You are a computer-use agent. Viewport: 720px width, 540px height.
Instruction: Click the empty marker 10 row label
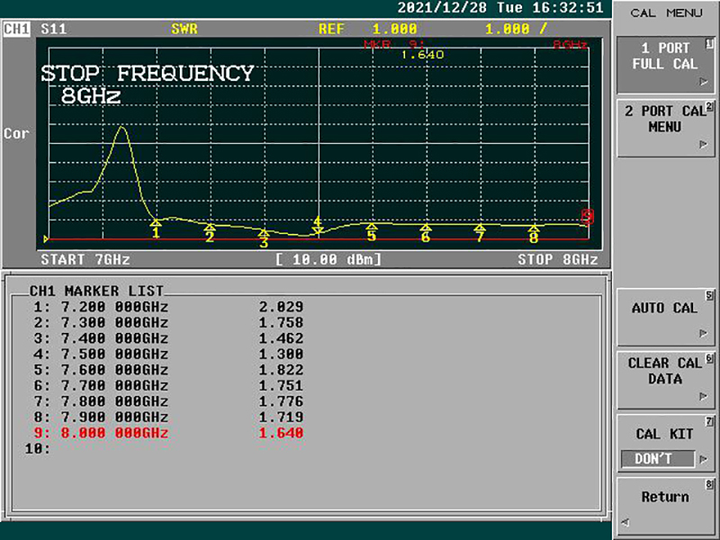[x=38, y=448]
